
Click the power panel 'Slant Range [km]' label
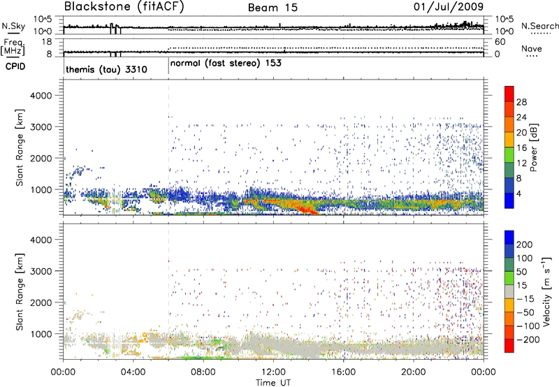point(20,147)
